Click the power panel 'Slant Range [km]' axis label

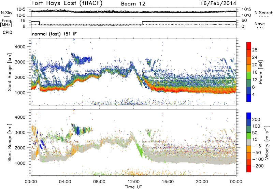click(x=10, y=72)
